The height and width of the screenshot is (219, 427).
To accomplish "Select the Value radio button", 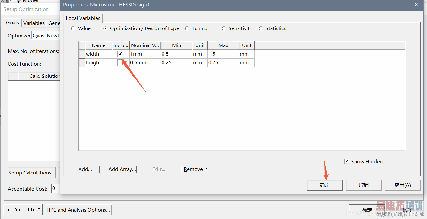I will [73, 28].
